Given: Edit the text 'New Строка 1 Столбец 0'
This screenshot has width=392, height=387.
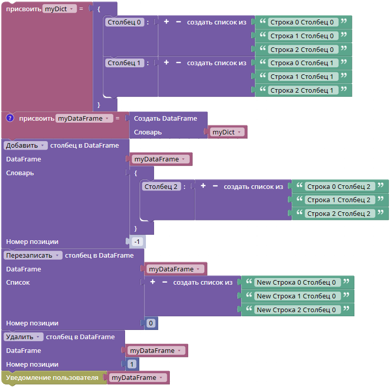Looking at the screenshot, I should (x=296, y=296).
